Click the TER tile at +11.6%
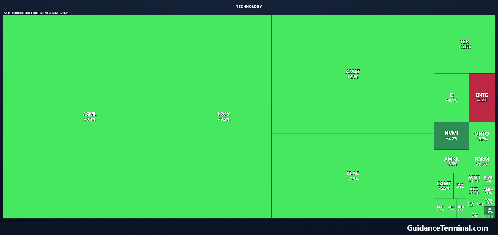Viewport: 498px width, 235px height. [x=464, y=44]
